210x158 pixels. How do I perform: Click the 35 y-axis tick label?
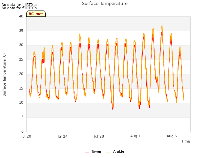pos(21,31)
